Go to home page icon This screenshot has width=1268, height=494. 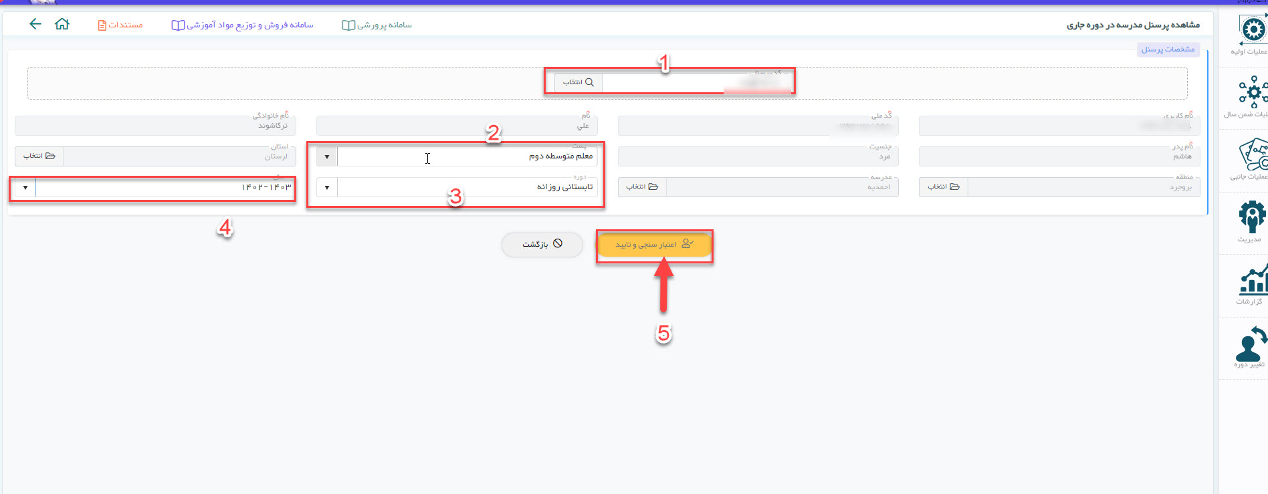62,24
